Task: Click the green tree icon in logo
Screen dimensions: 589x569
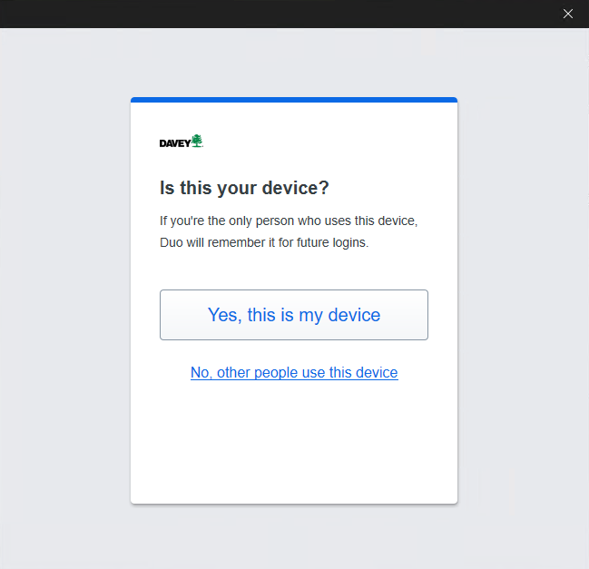Action: tap(197, 141)
